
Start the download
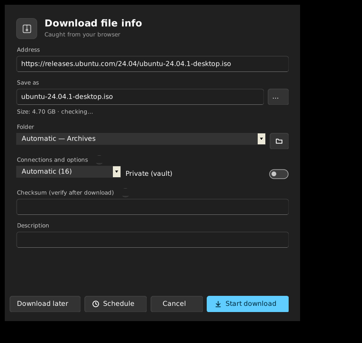248,304
